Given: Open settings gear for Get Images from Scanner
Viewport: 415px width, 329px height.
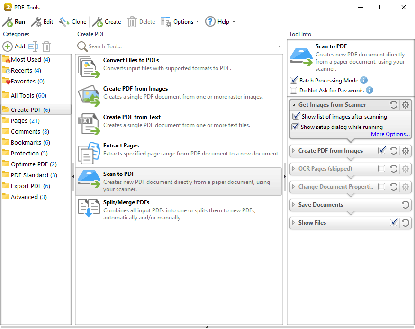Looking at the screenshot, I should 405,105.
